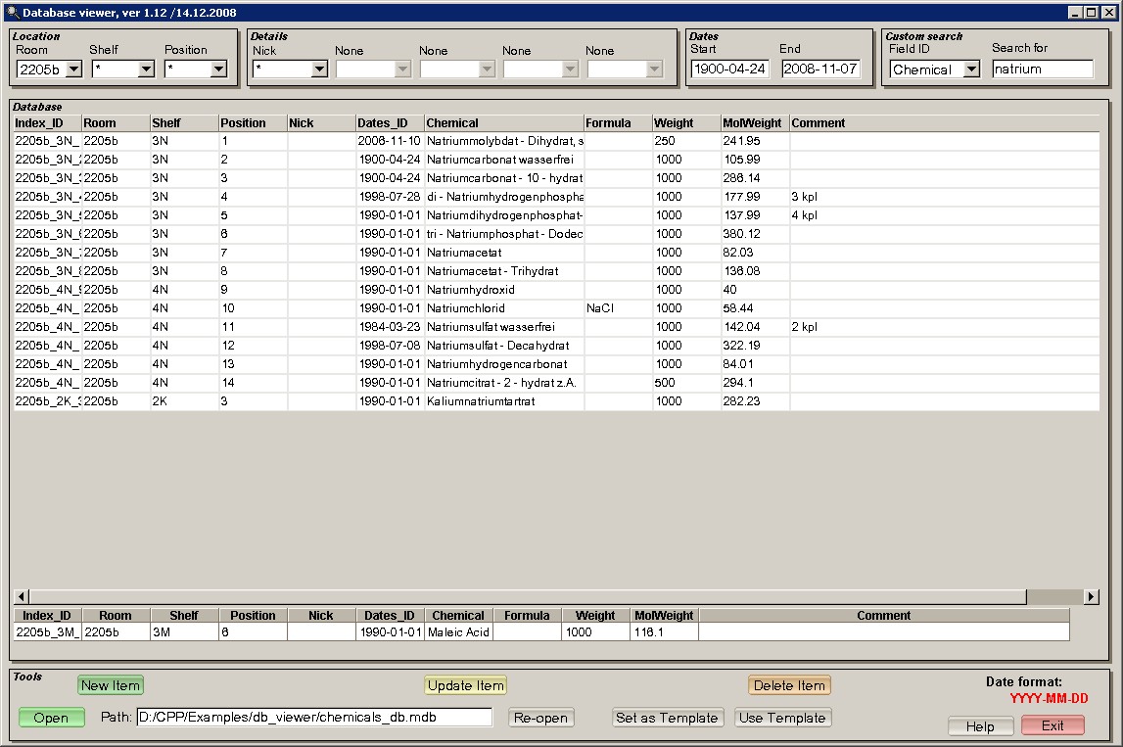1123x747 pixels.
Task: Click the right arrow of horizontal scrollbar
Action: point(1091,596)
